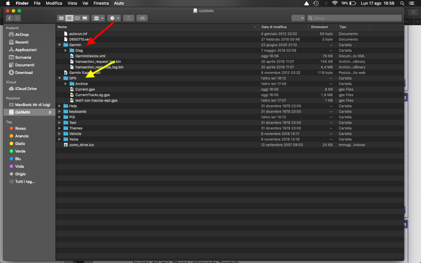Image resolution: width=421 pixels, height=263 pixels.
Task: Expand the Voice folder triangle
Action: tap(60, 139)
